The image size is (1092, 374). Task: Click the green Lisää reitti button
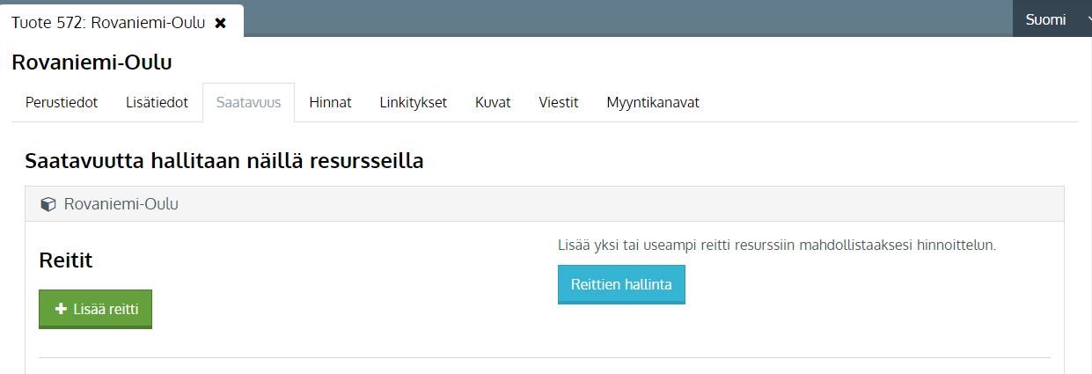pos(95,309)
